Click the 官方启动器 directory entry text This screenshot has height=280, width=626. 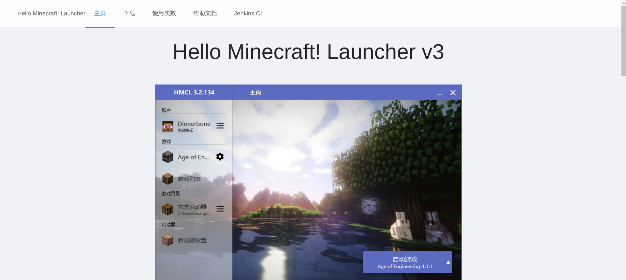192,207
